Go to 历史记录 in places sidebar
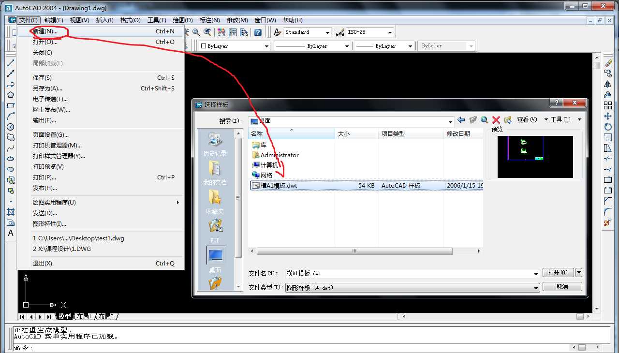The width and height of the screenshot is (619, 353). (x=215, y=144)
